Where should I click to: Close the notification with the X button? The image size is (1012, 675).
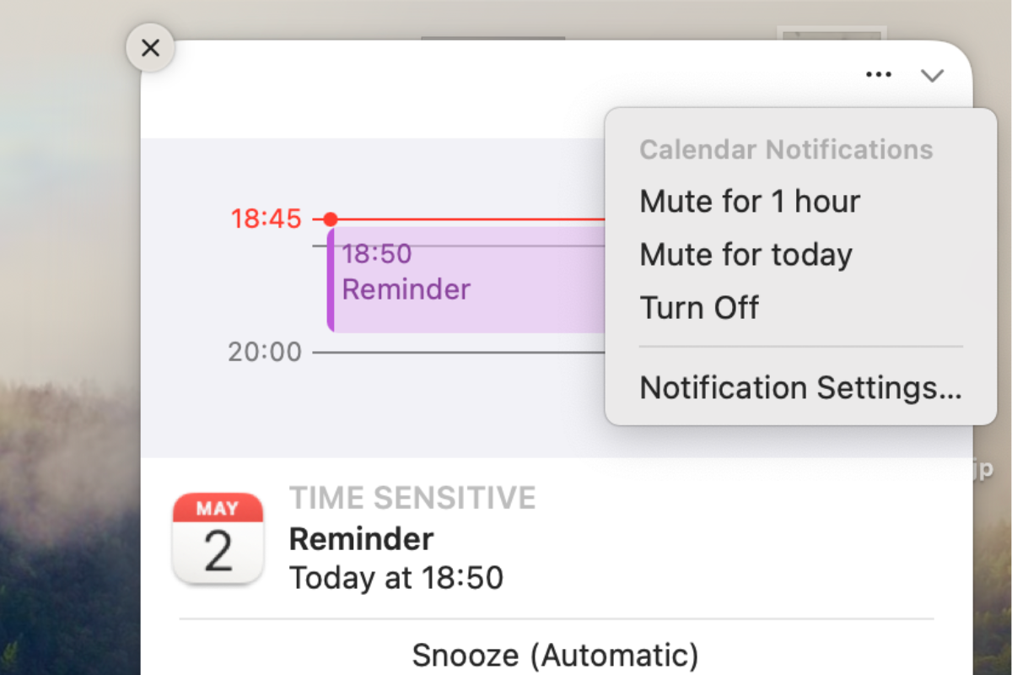(x=150, y=48)
